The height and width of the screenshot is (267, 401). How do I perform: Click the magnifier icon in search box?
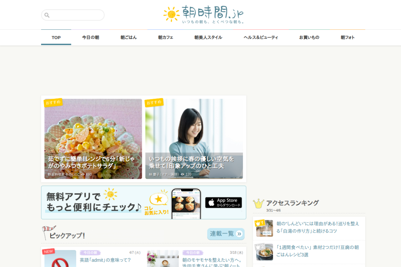(x=47, y=15)
